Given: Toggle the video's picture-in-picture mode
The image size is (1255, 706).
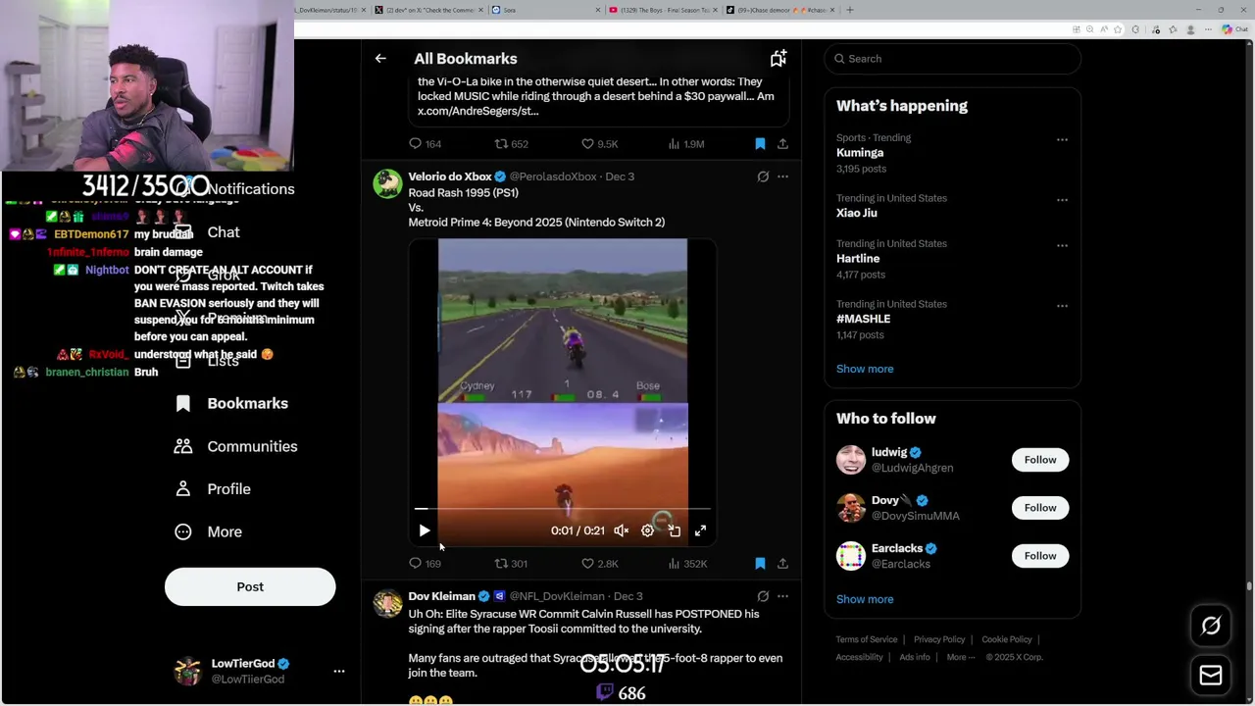Looking at the screenshot, I should coord(674,530).
